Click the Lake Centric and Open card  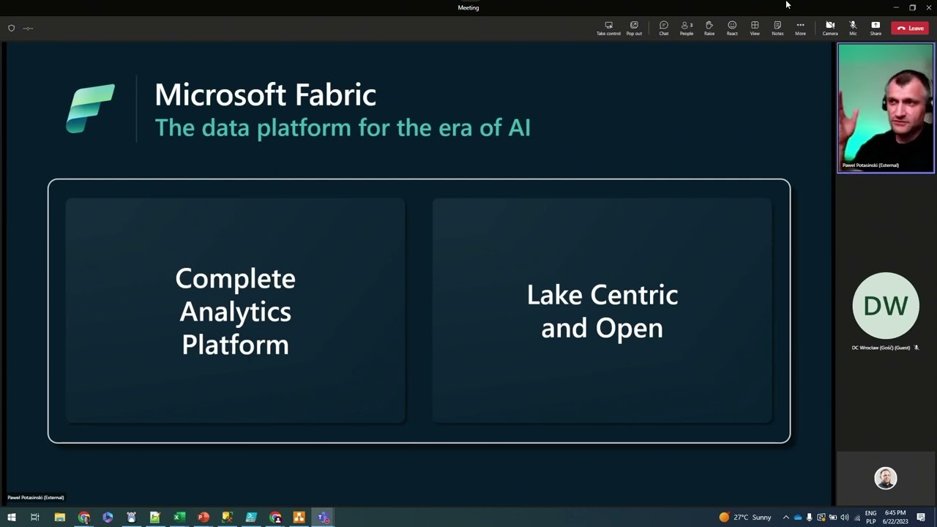(602, 310)
